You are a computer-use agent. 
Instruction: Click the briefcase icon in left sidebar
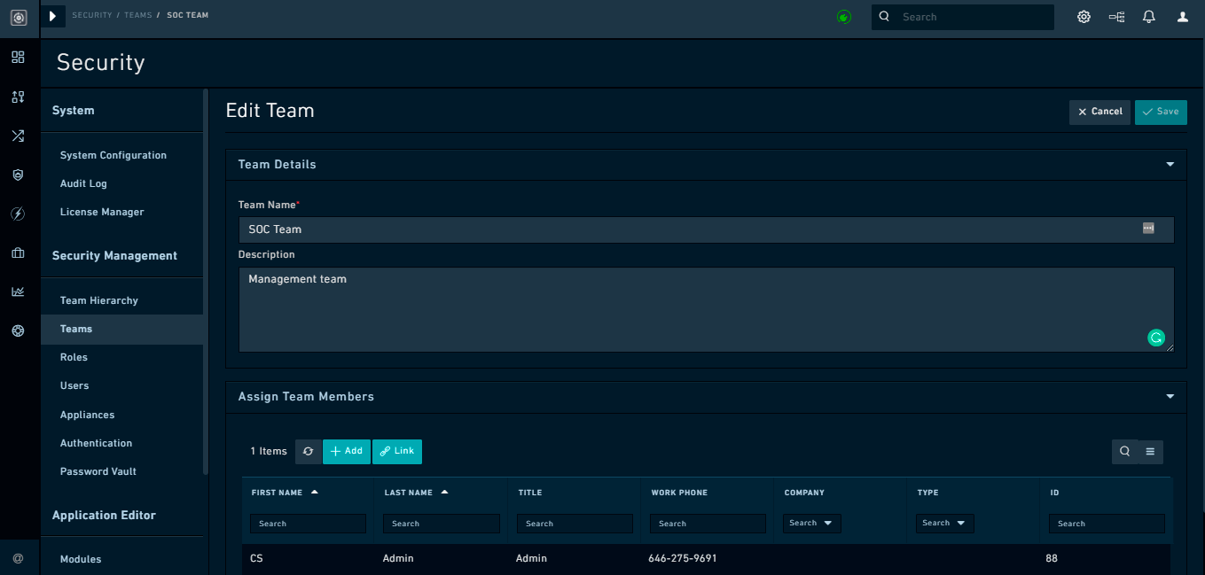(18, 253)
